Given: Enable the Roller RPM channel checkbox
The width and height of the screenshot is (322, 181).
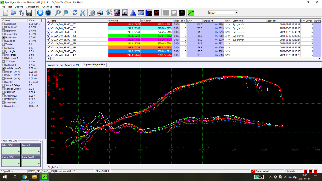Looking at the screenshot, I should 3,31.
